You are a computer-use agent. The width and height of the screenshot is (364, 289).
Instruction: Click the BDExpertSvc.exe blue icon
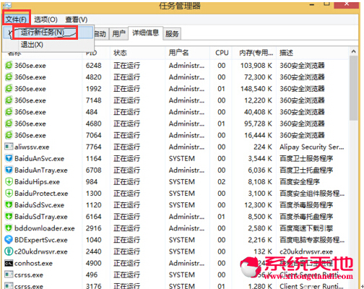(x=9, y=239)
